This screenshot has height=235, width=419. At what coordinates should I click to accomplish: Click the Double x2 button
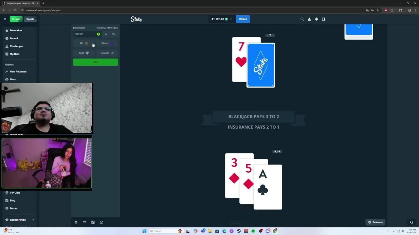coord(107,53)
